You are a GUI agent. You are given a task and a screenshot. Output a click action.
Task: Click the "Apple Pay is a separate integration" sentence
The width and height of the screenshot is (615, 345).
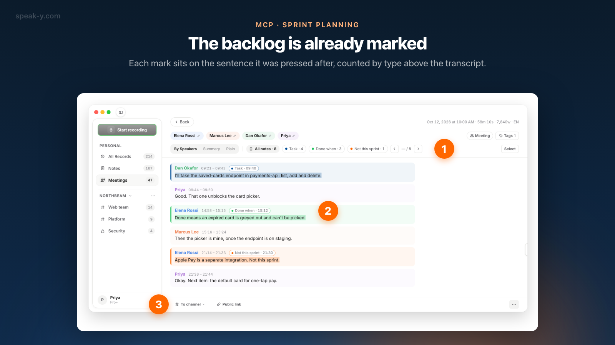pos(227,260)
